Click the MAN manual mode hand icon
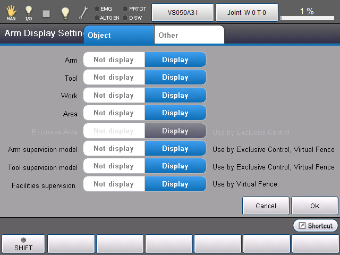The width and height of the screenshot is (340, 255). click(11, 12)
